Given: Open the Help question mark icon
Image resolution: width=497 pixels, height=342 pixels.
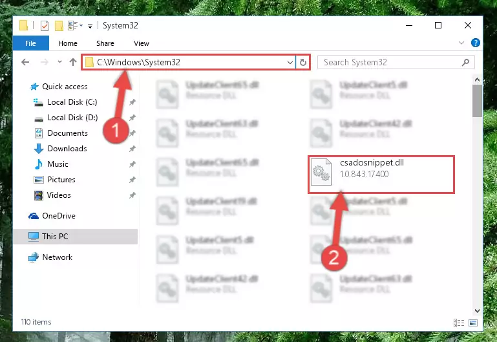Looking at the screenshot, I should tap(476, 43).
